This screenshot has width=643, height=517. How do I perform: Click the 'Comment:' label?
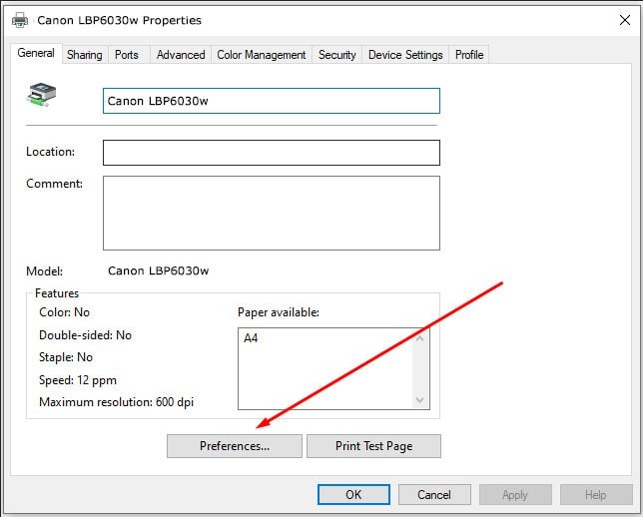point(55,184)
